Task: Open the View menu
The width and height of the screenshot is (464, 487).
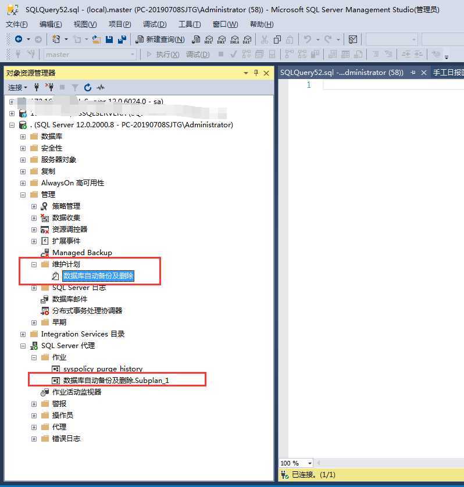Action: coord(85,24)
